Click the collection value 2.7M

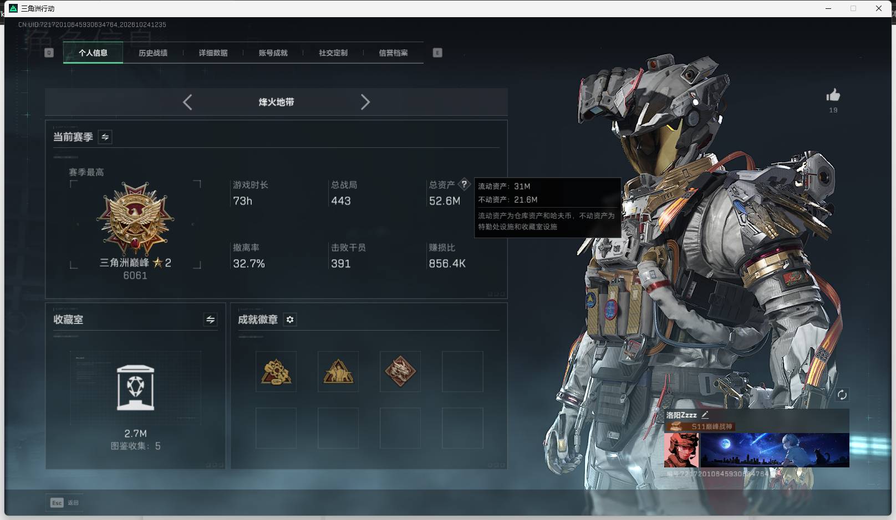(135, 434)
